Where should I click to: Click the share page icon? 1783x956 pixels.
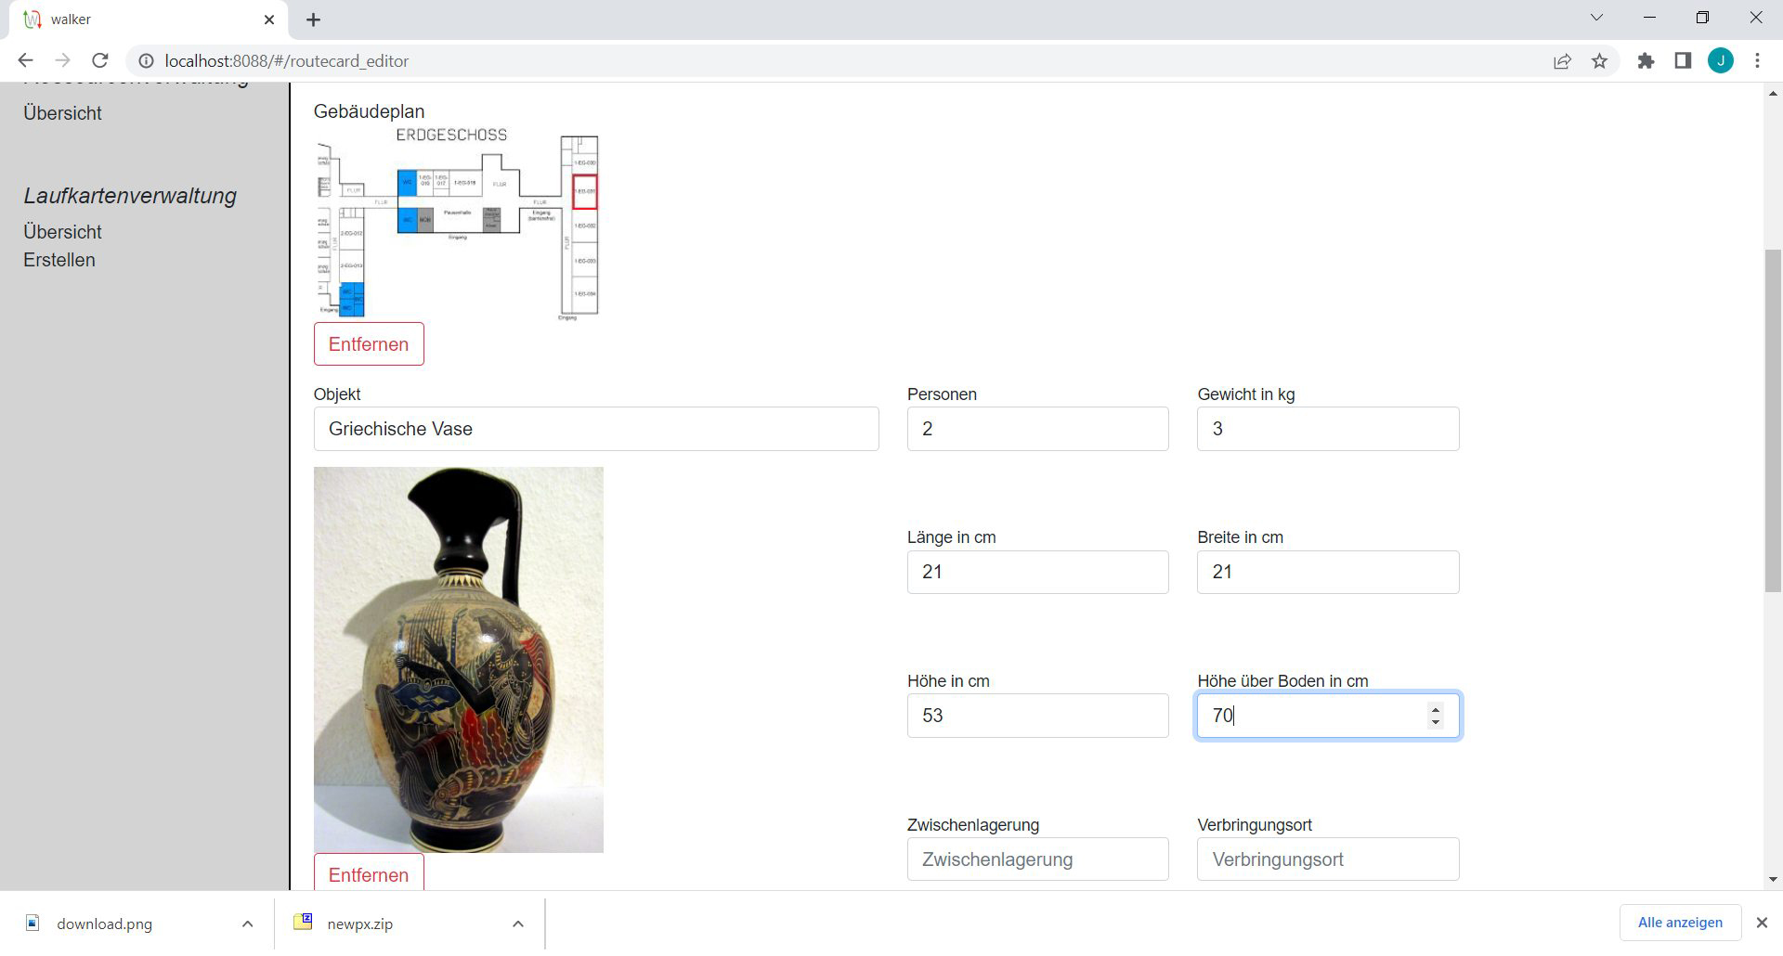pyautogui.click(x=1562, y=61)
